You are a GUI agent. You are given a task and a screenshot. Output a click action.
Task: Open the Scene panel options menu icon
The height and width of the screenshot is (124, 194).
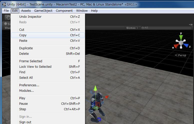click(x=191, y=24)
